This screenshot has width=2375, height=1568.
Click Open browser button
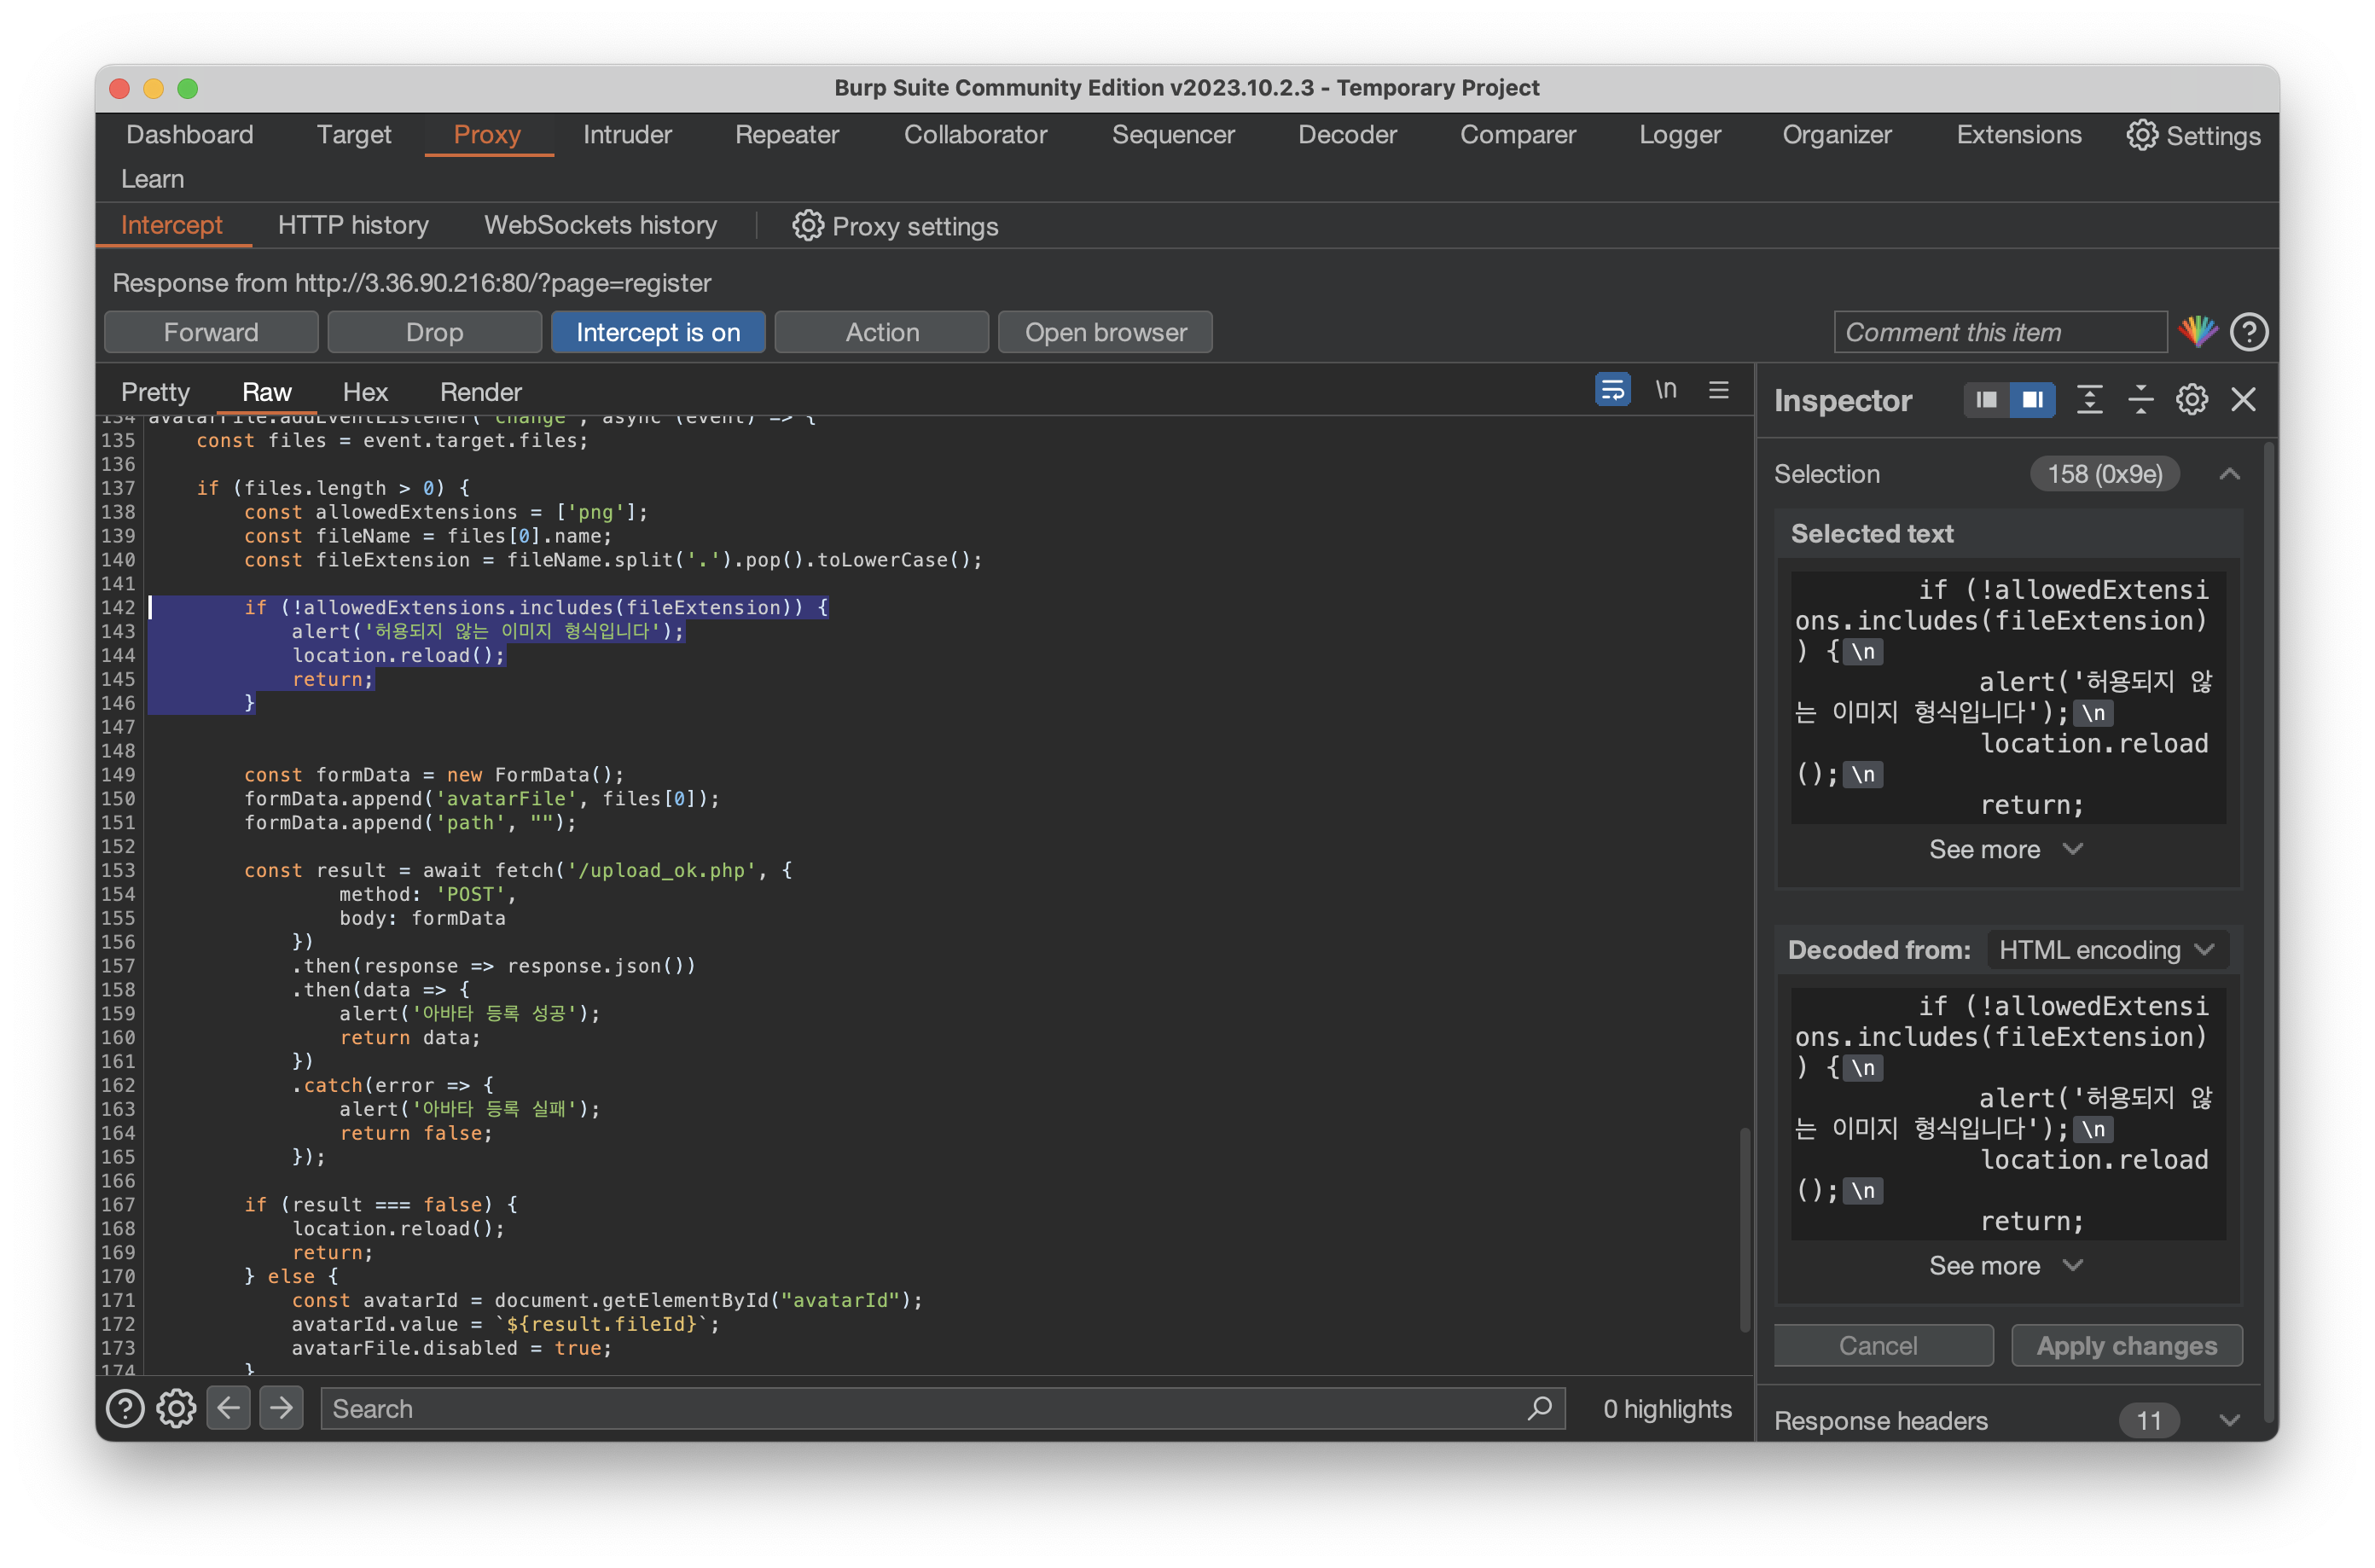tap(1105, 332)
